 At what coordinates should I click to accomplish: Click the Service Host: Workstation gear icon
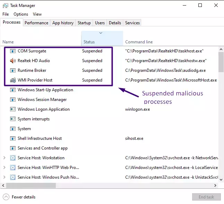(x=13, y=158)
